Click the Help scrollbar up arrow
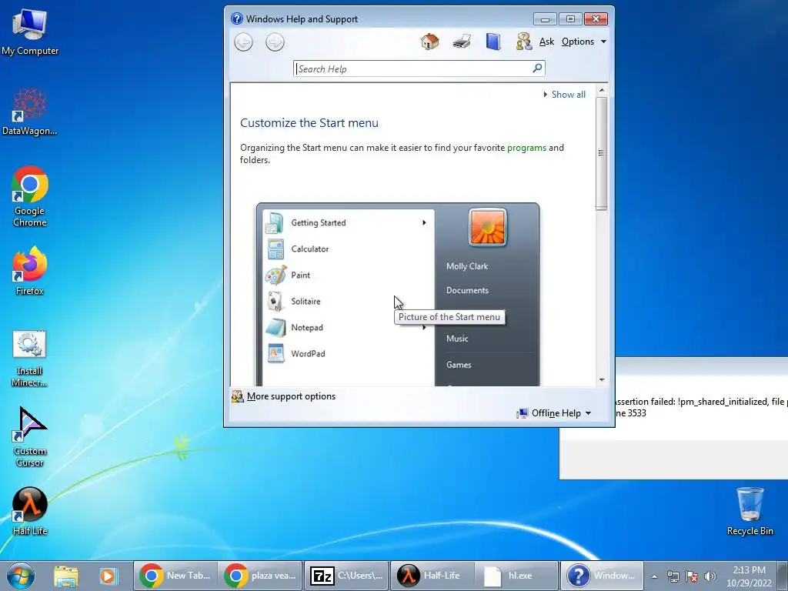This screenshot has width=788, height=591. pyautogui.click(x=602, y=90)
